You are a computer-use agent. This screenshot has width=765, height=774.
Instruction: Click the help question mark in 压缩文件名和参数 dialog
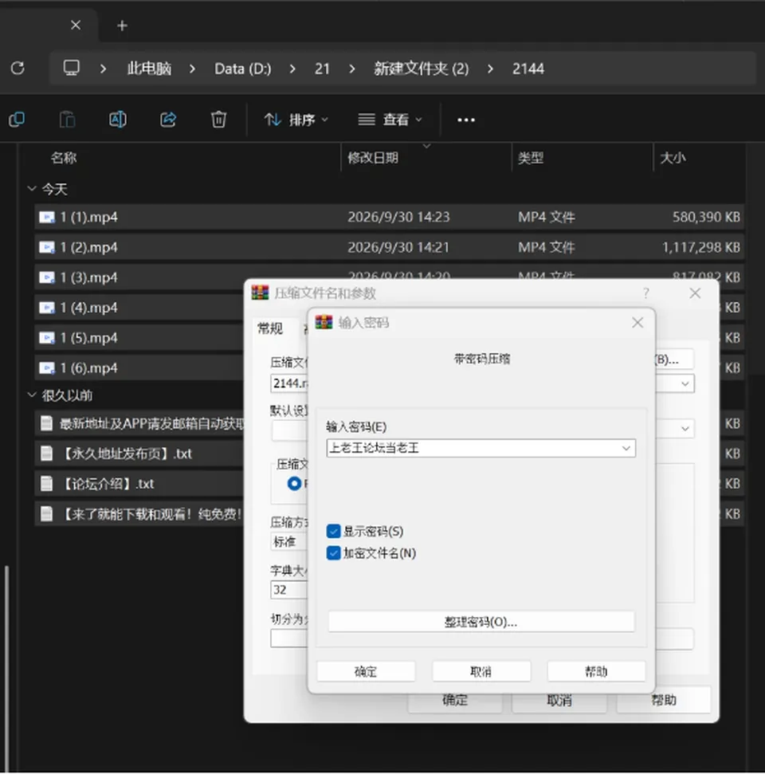click(x=646, y=293)
